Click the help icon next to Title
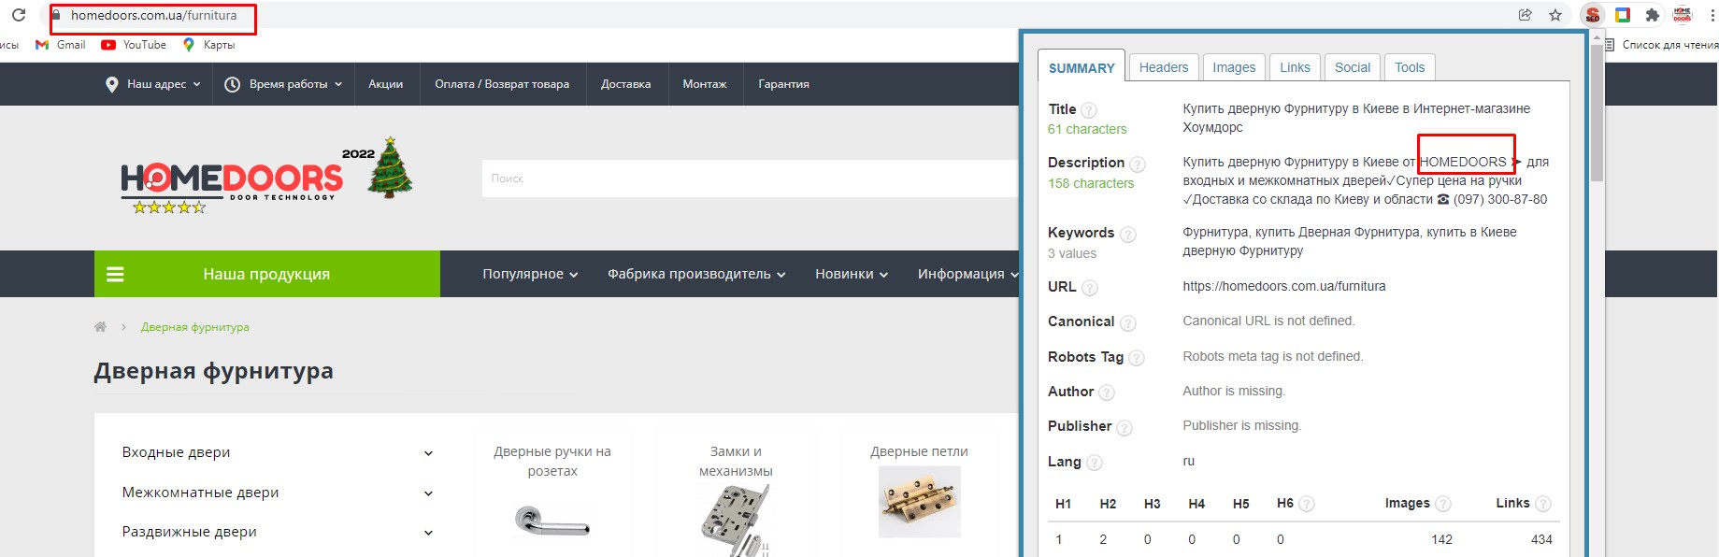 click(x=1089, y=110)
